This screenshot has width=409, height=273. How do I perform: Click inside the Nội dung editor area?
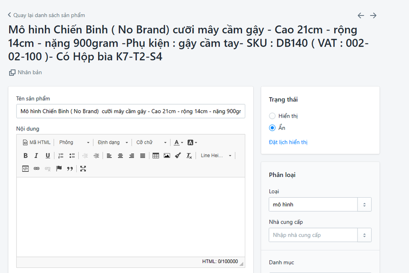(x=131, y=217)
